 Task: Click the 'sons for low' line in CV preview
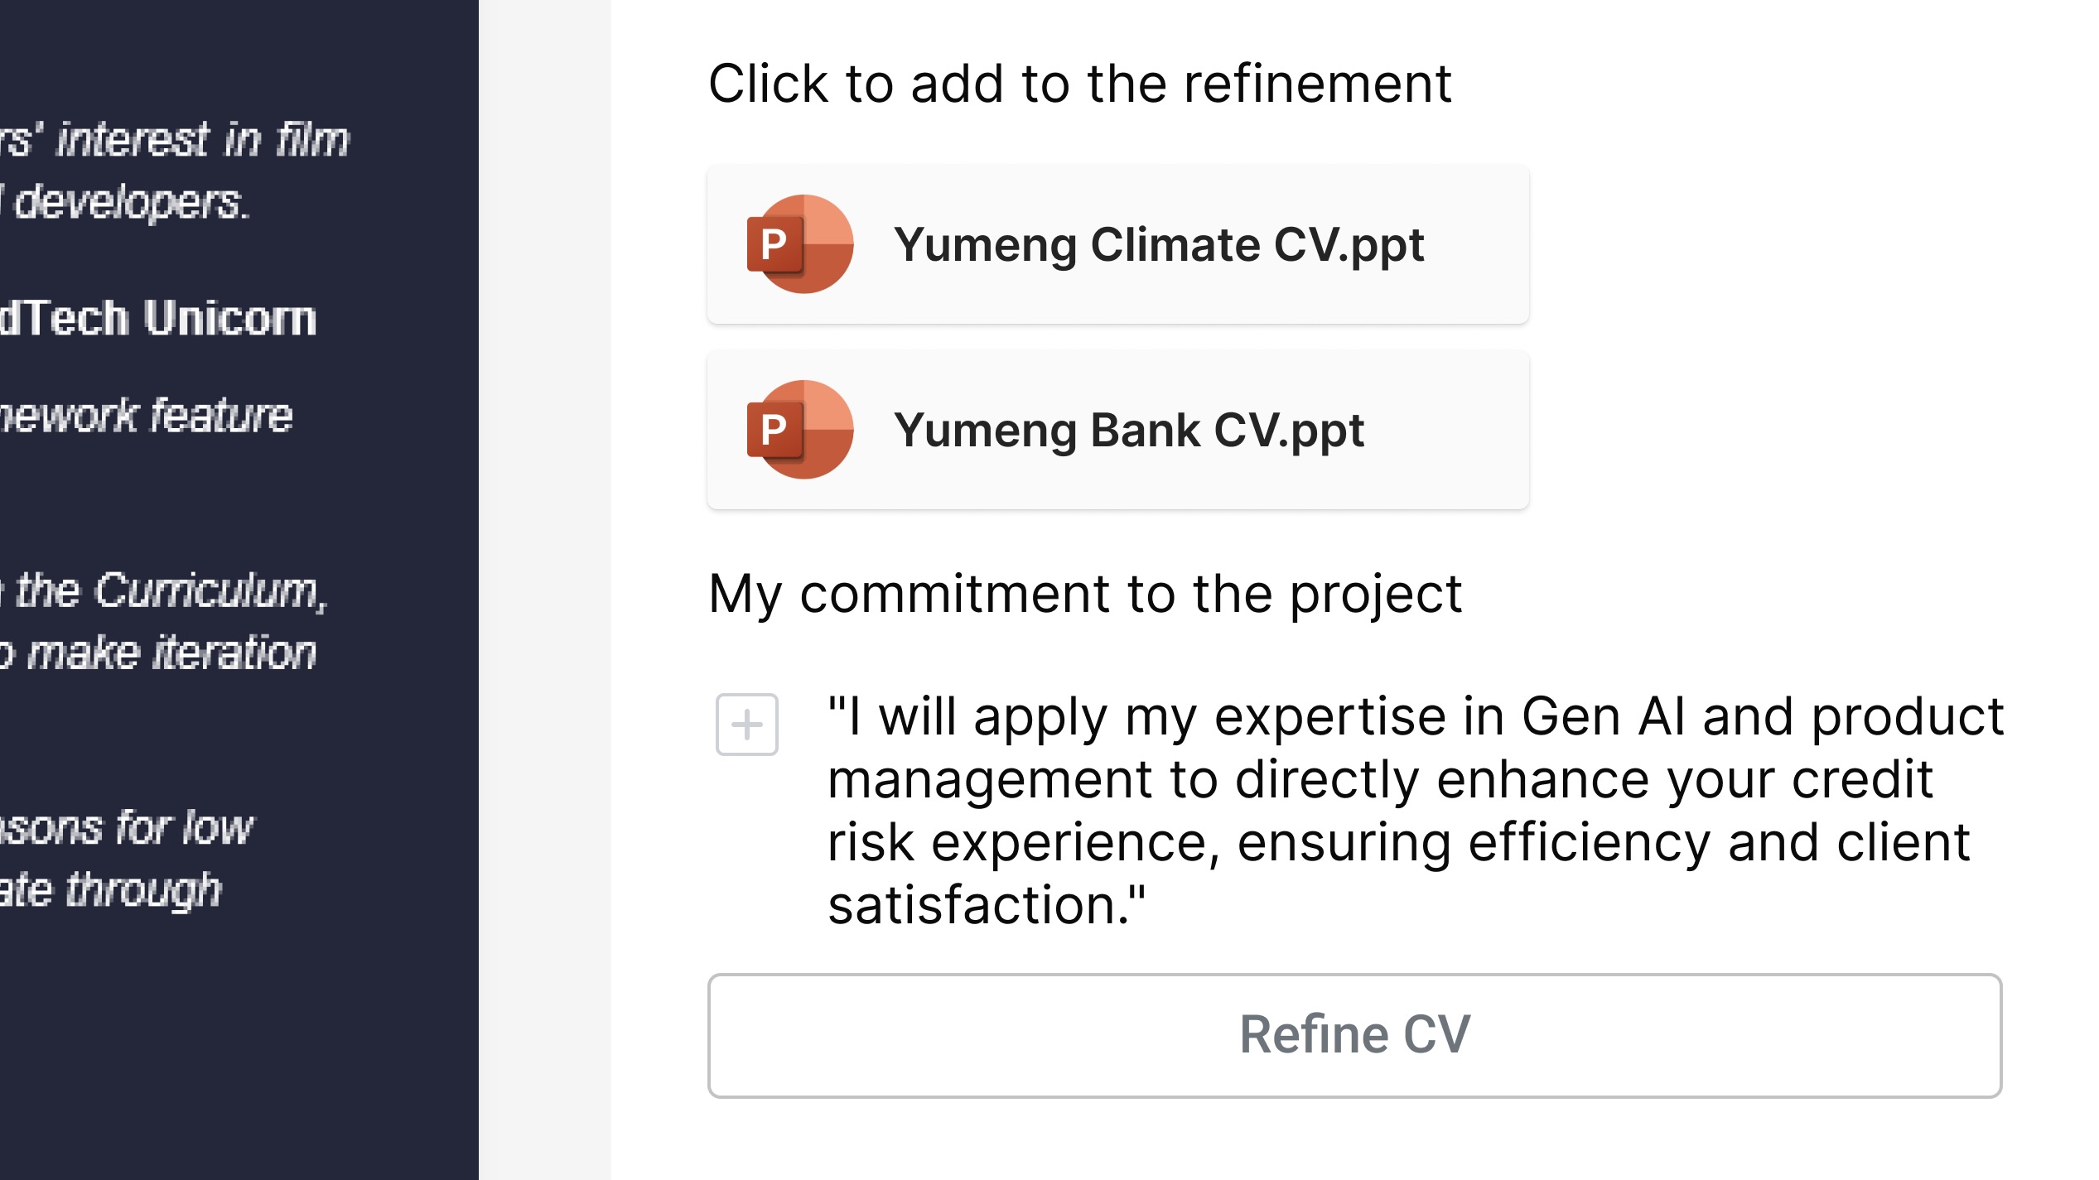point(127,827)
